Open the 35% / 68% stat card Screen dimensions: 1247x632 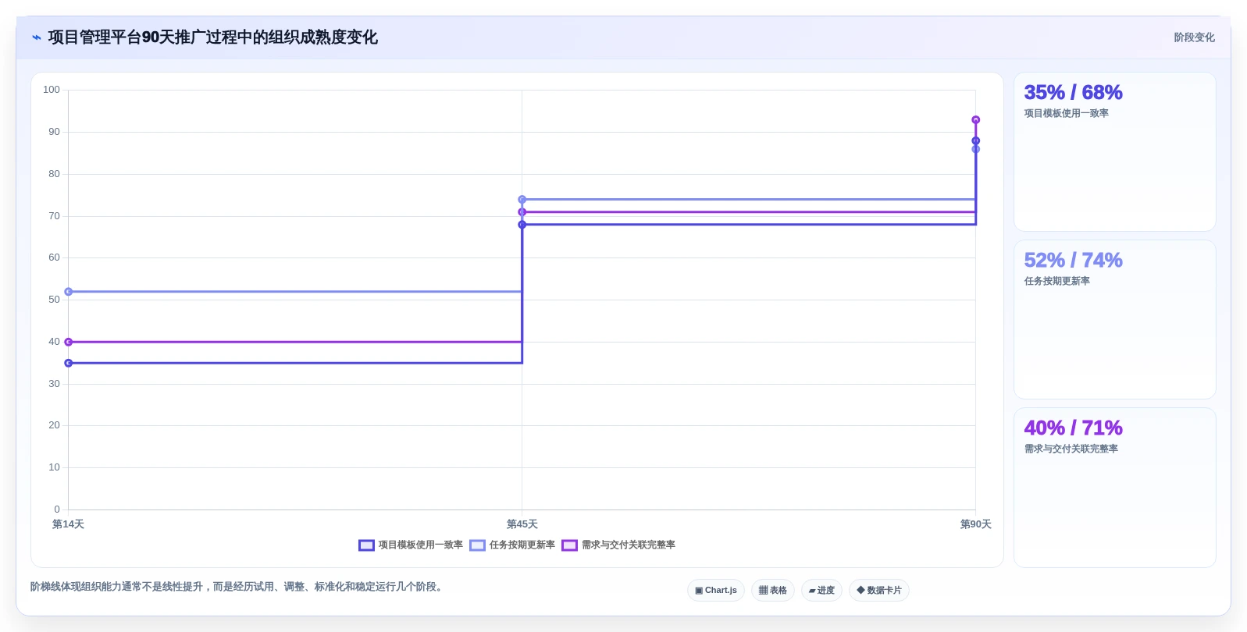click(1114, 152)
